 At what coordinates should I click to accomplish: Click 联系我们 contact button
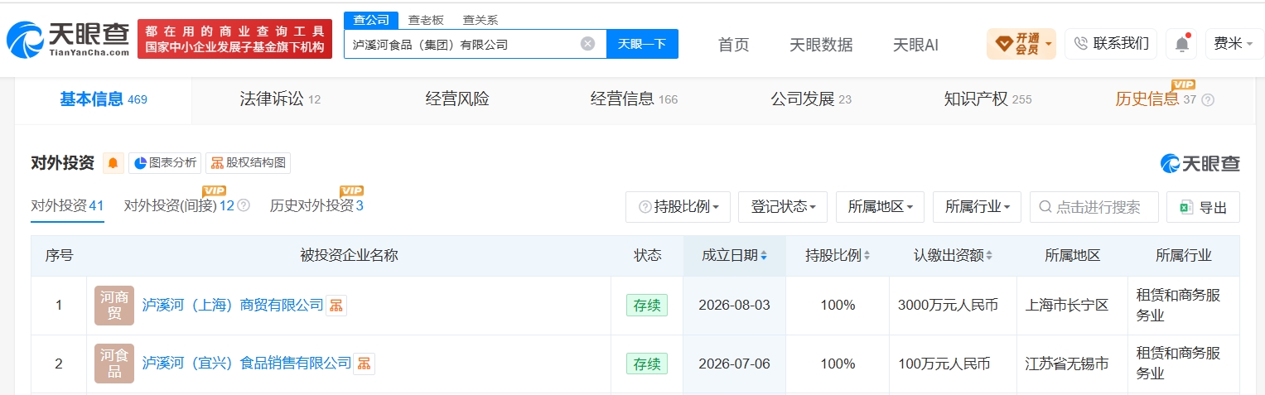click(1111, 44)
